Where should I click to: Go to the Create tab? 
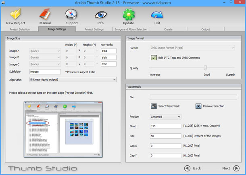168,30
